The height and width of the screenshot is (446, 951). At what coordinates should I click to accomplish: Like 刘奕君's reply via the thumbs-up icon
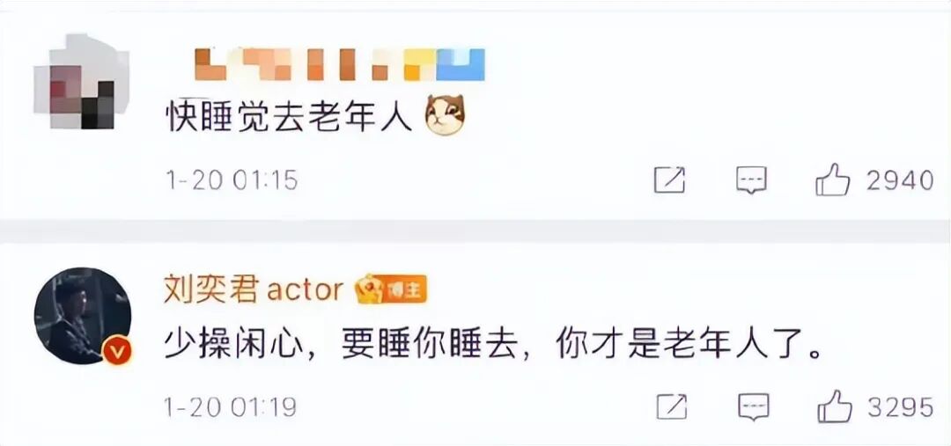(835, 406)
